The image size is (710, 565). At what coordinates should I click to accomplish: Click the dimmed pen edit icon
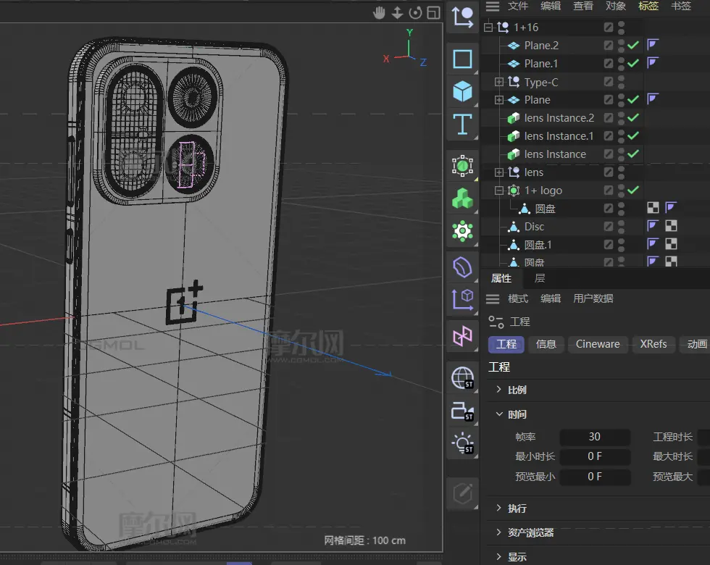click(x=462, y=494)
